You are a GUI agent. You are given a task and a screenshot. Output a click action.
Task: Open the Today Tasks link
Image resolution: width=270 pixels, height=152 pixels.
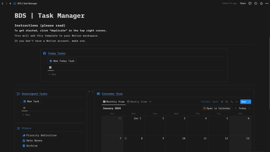coord(57,53)
